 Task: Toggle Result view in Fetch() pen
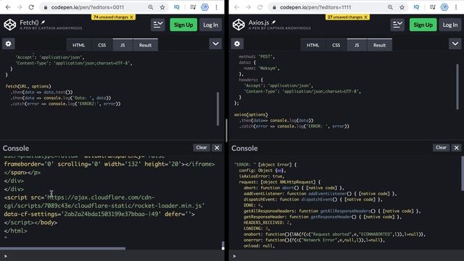(145, 45)
